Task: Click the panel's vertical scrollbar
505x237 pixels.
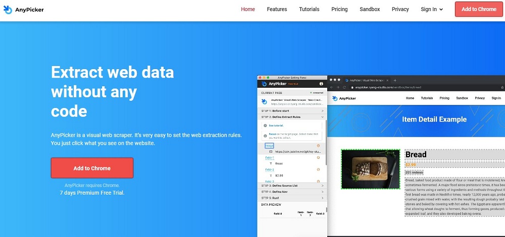Action: coord(326,142)
